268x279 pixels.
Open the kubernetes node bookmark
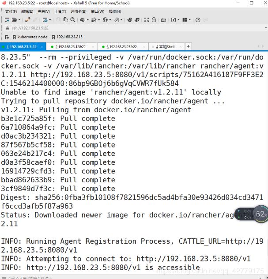(30, 37)
